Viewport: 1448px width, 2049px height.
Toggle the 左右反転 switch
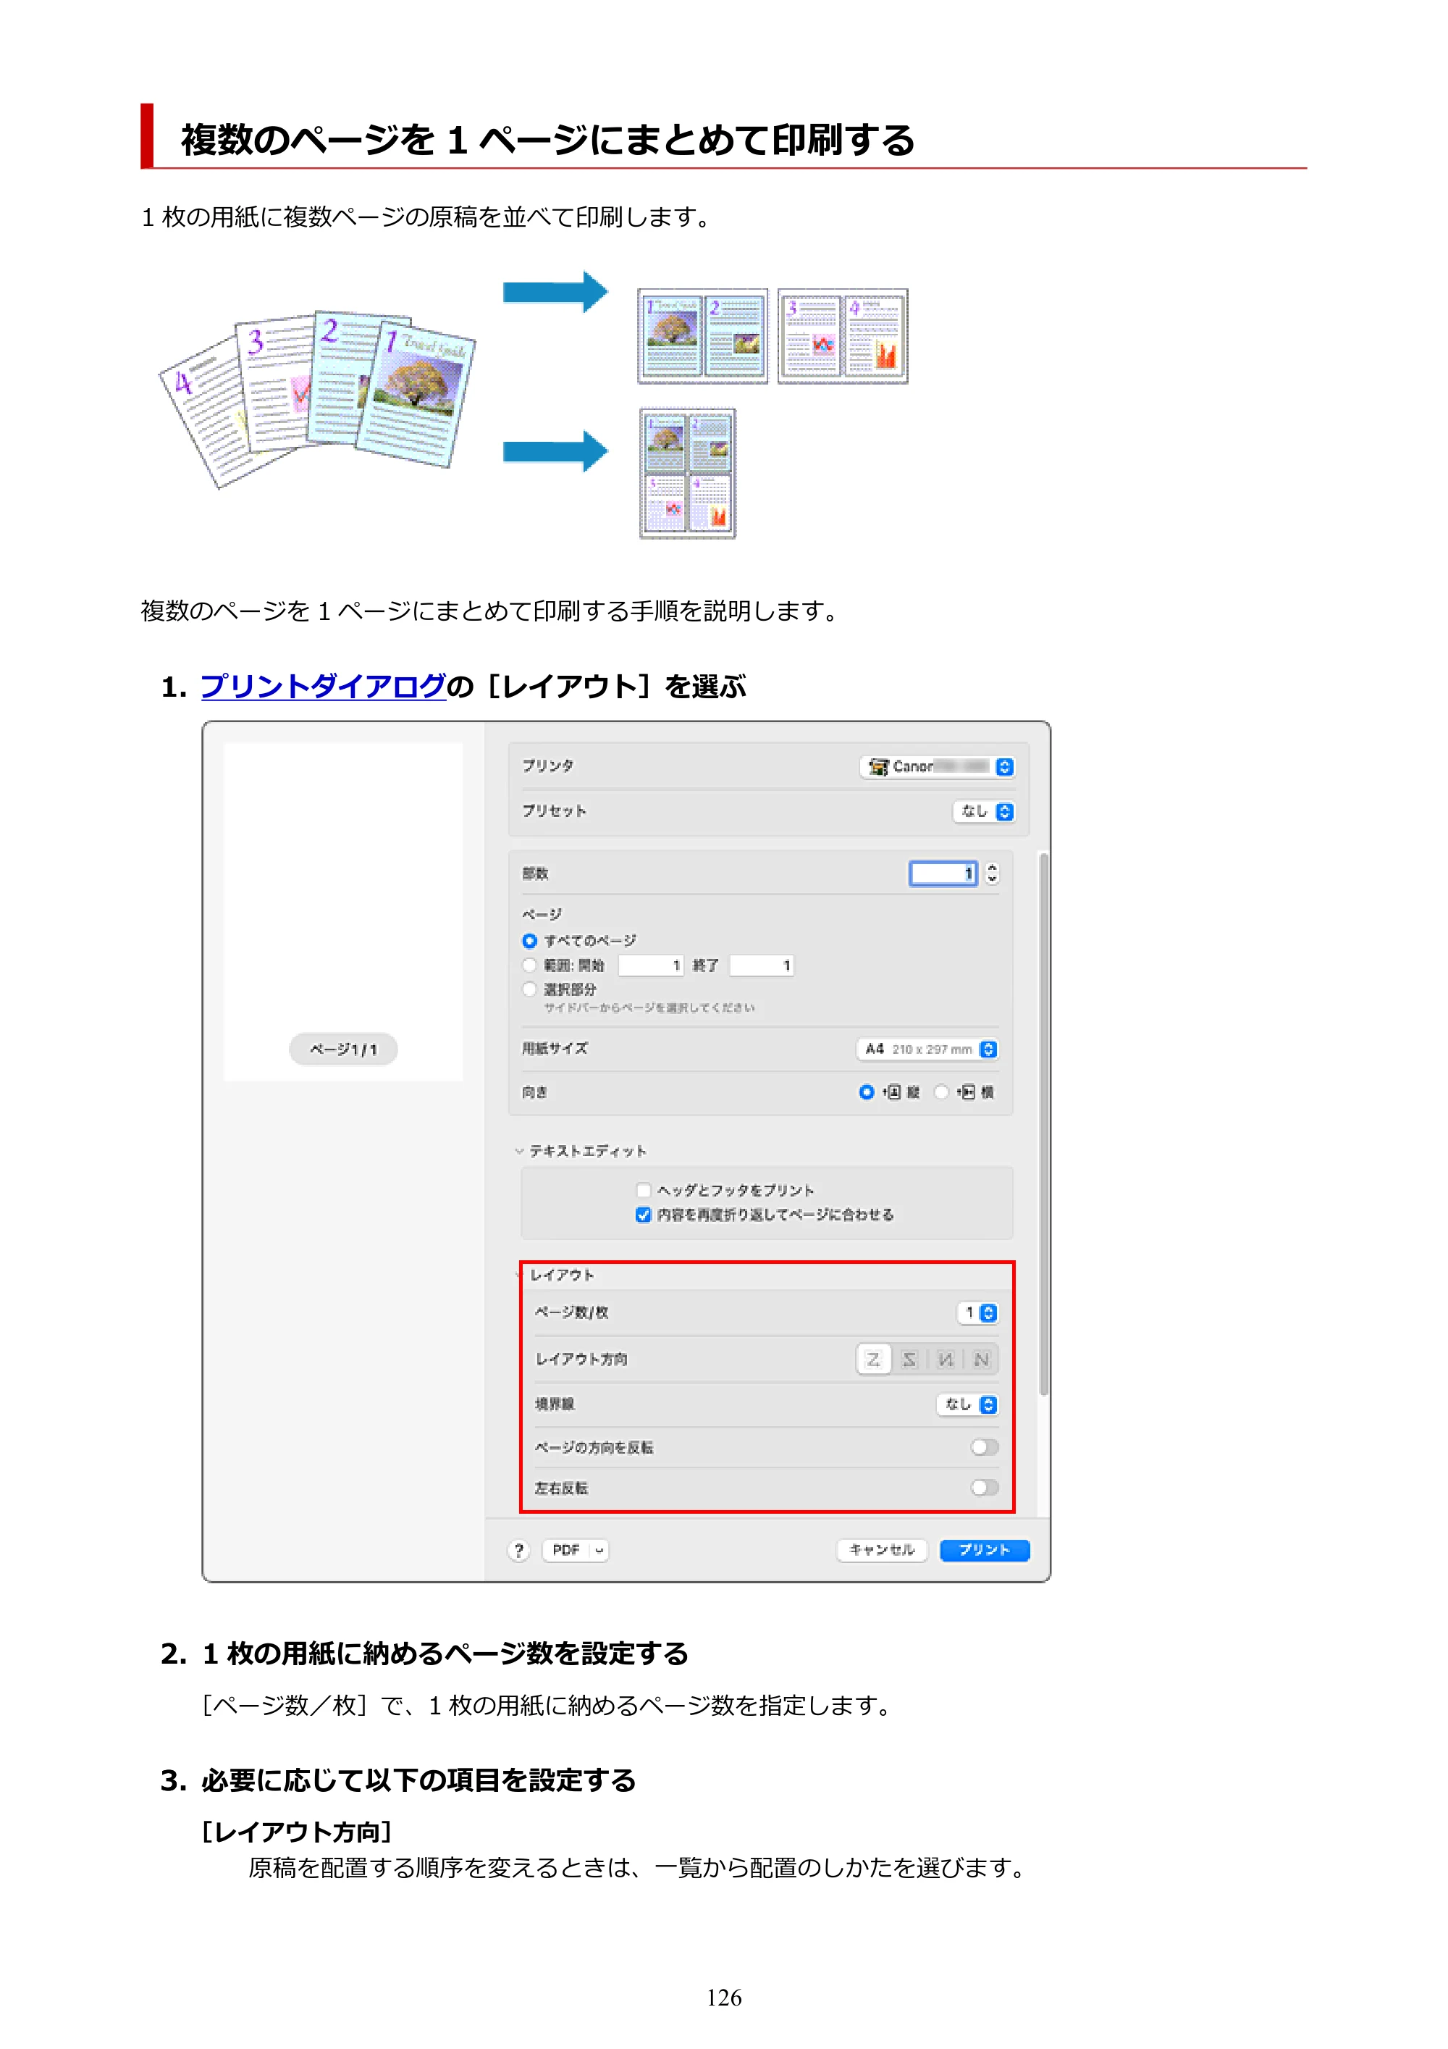click(985, 1488)
